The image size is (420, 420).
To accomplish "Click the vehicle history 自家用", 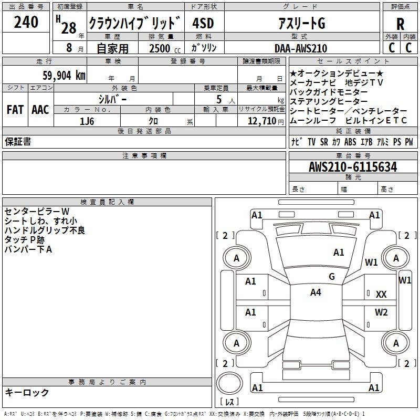I will [x=112, y=48].
